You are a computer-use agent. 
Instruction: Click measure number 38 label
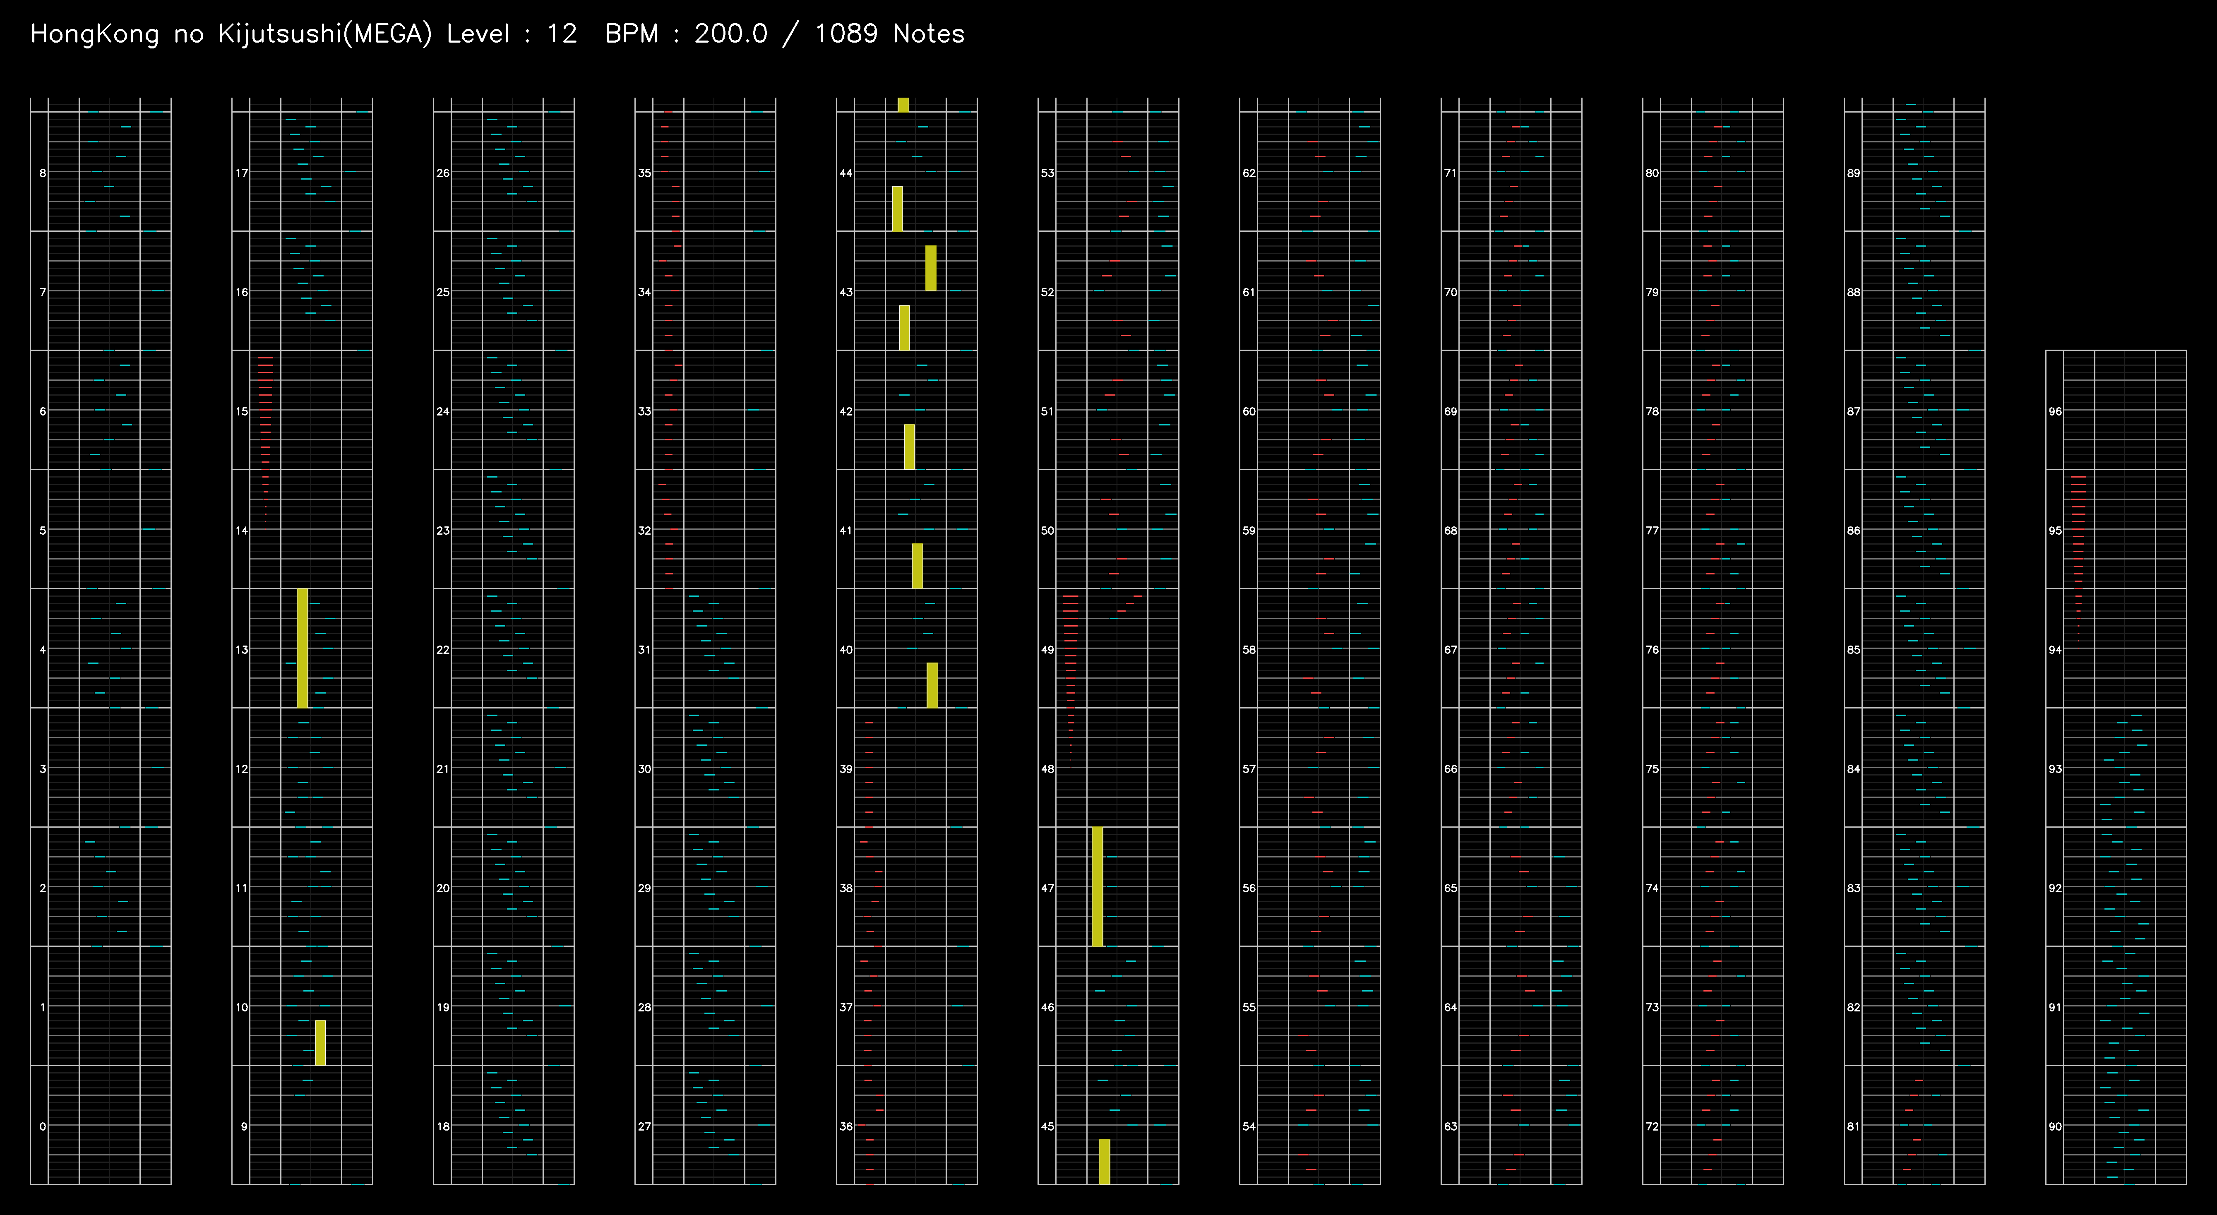click(x=845, y=888)
